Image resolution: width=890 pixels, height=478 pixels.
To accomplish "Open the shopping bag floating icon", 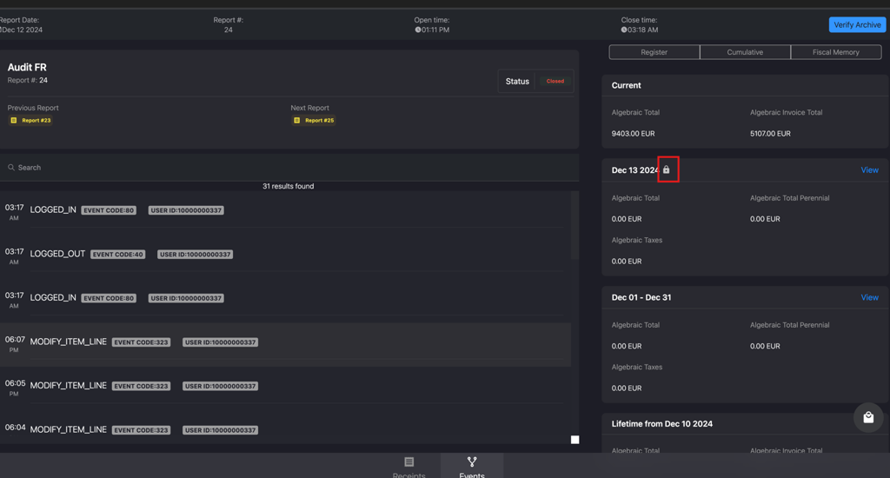I will [868, 417].
